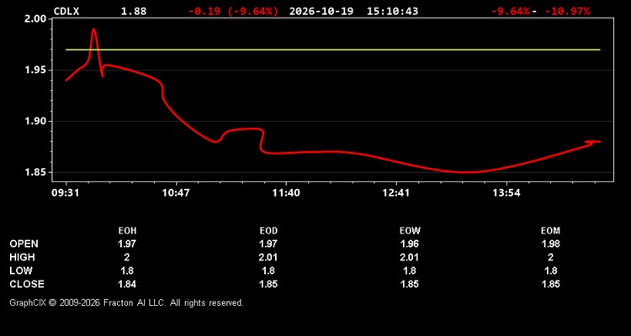Select the EOD column header
Image resolution: width=631 pixels, height=336 pixels.
[x=268, y=231]
